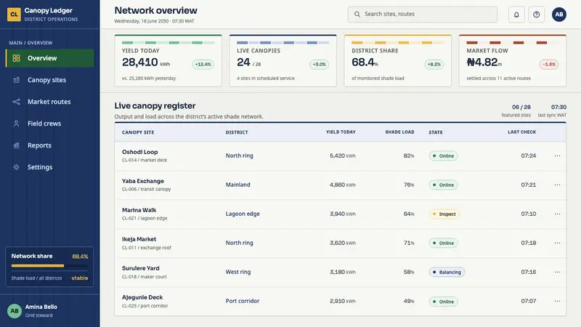Click the Mainland district cell
The width and height of the screenshot is (581, 327).
point(238,185)
